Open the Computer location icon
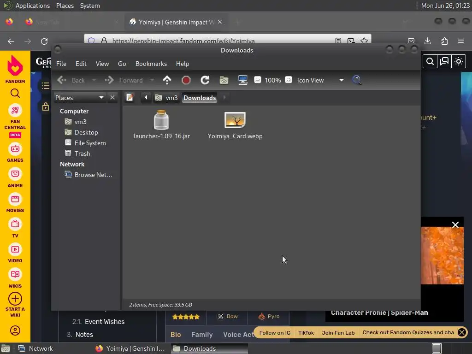Viewport: 472px width, 354px height. click(x=243, y=80)
